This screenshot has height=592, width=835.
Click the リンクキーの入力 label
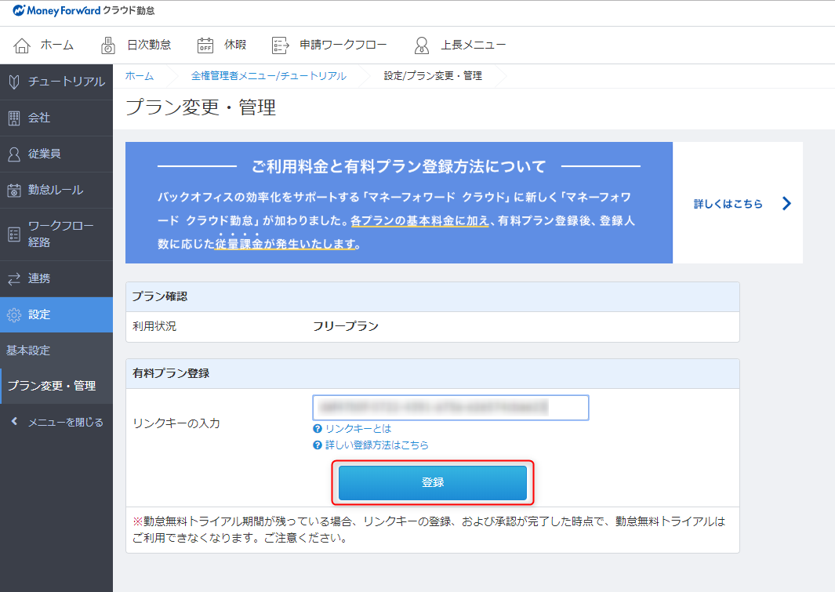(176, 423)
